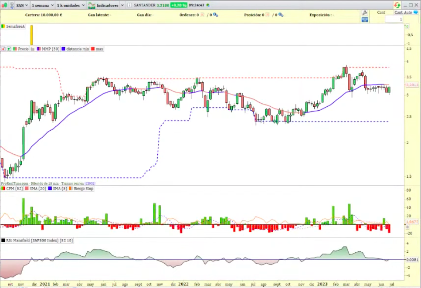Click the red add-panel icon left of Precio
The image size is (421, 288).
3,49
